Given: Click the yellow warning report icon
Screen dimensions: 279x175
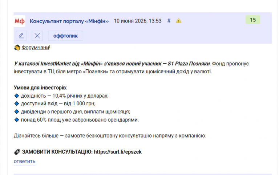Looking at the screenshot, I should pyautogui.click(x=178, y=21).
